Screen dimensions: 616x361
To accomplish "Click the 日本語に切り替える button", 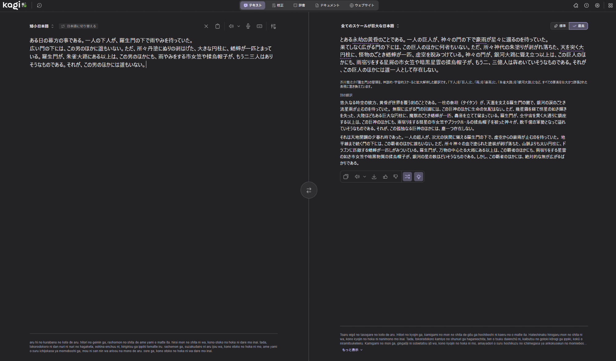I will coord(79,26).
